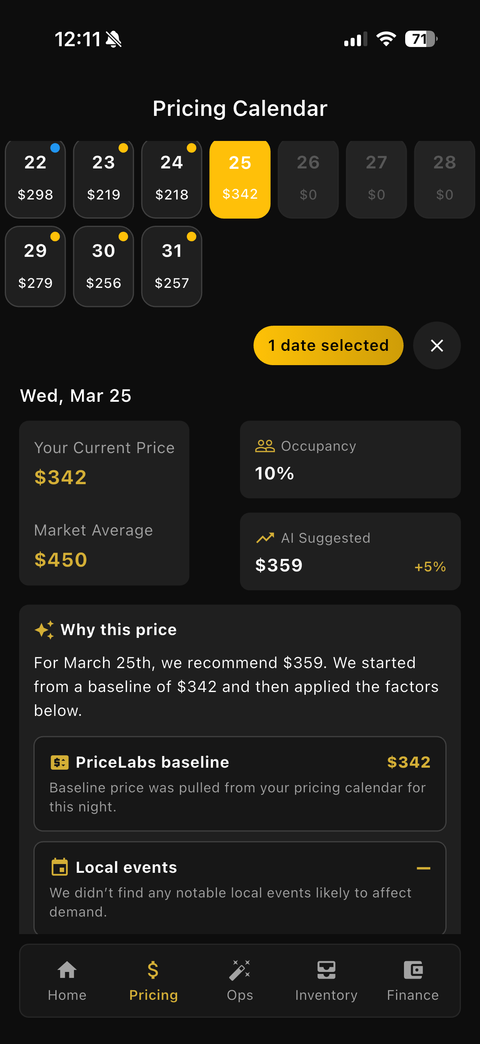Select March 29 priced at $279

pos(35,266)
